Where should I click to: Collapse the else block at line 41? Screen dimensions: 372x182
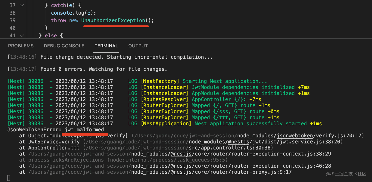[x=22, y=36]
